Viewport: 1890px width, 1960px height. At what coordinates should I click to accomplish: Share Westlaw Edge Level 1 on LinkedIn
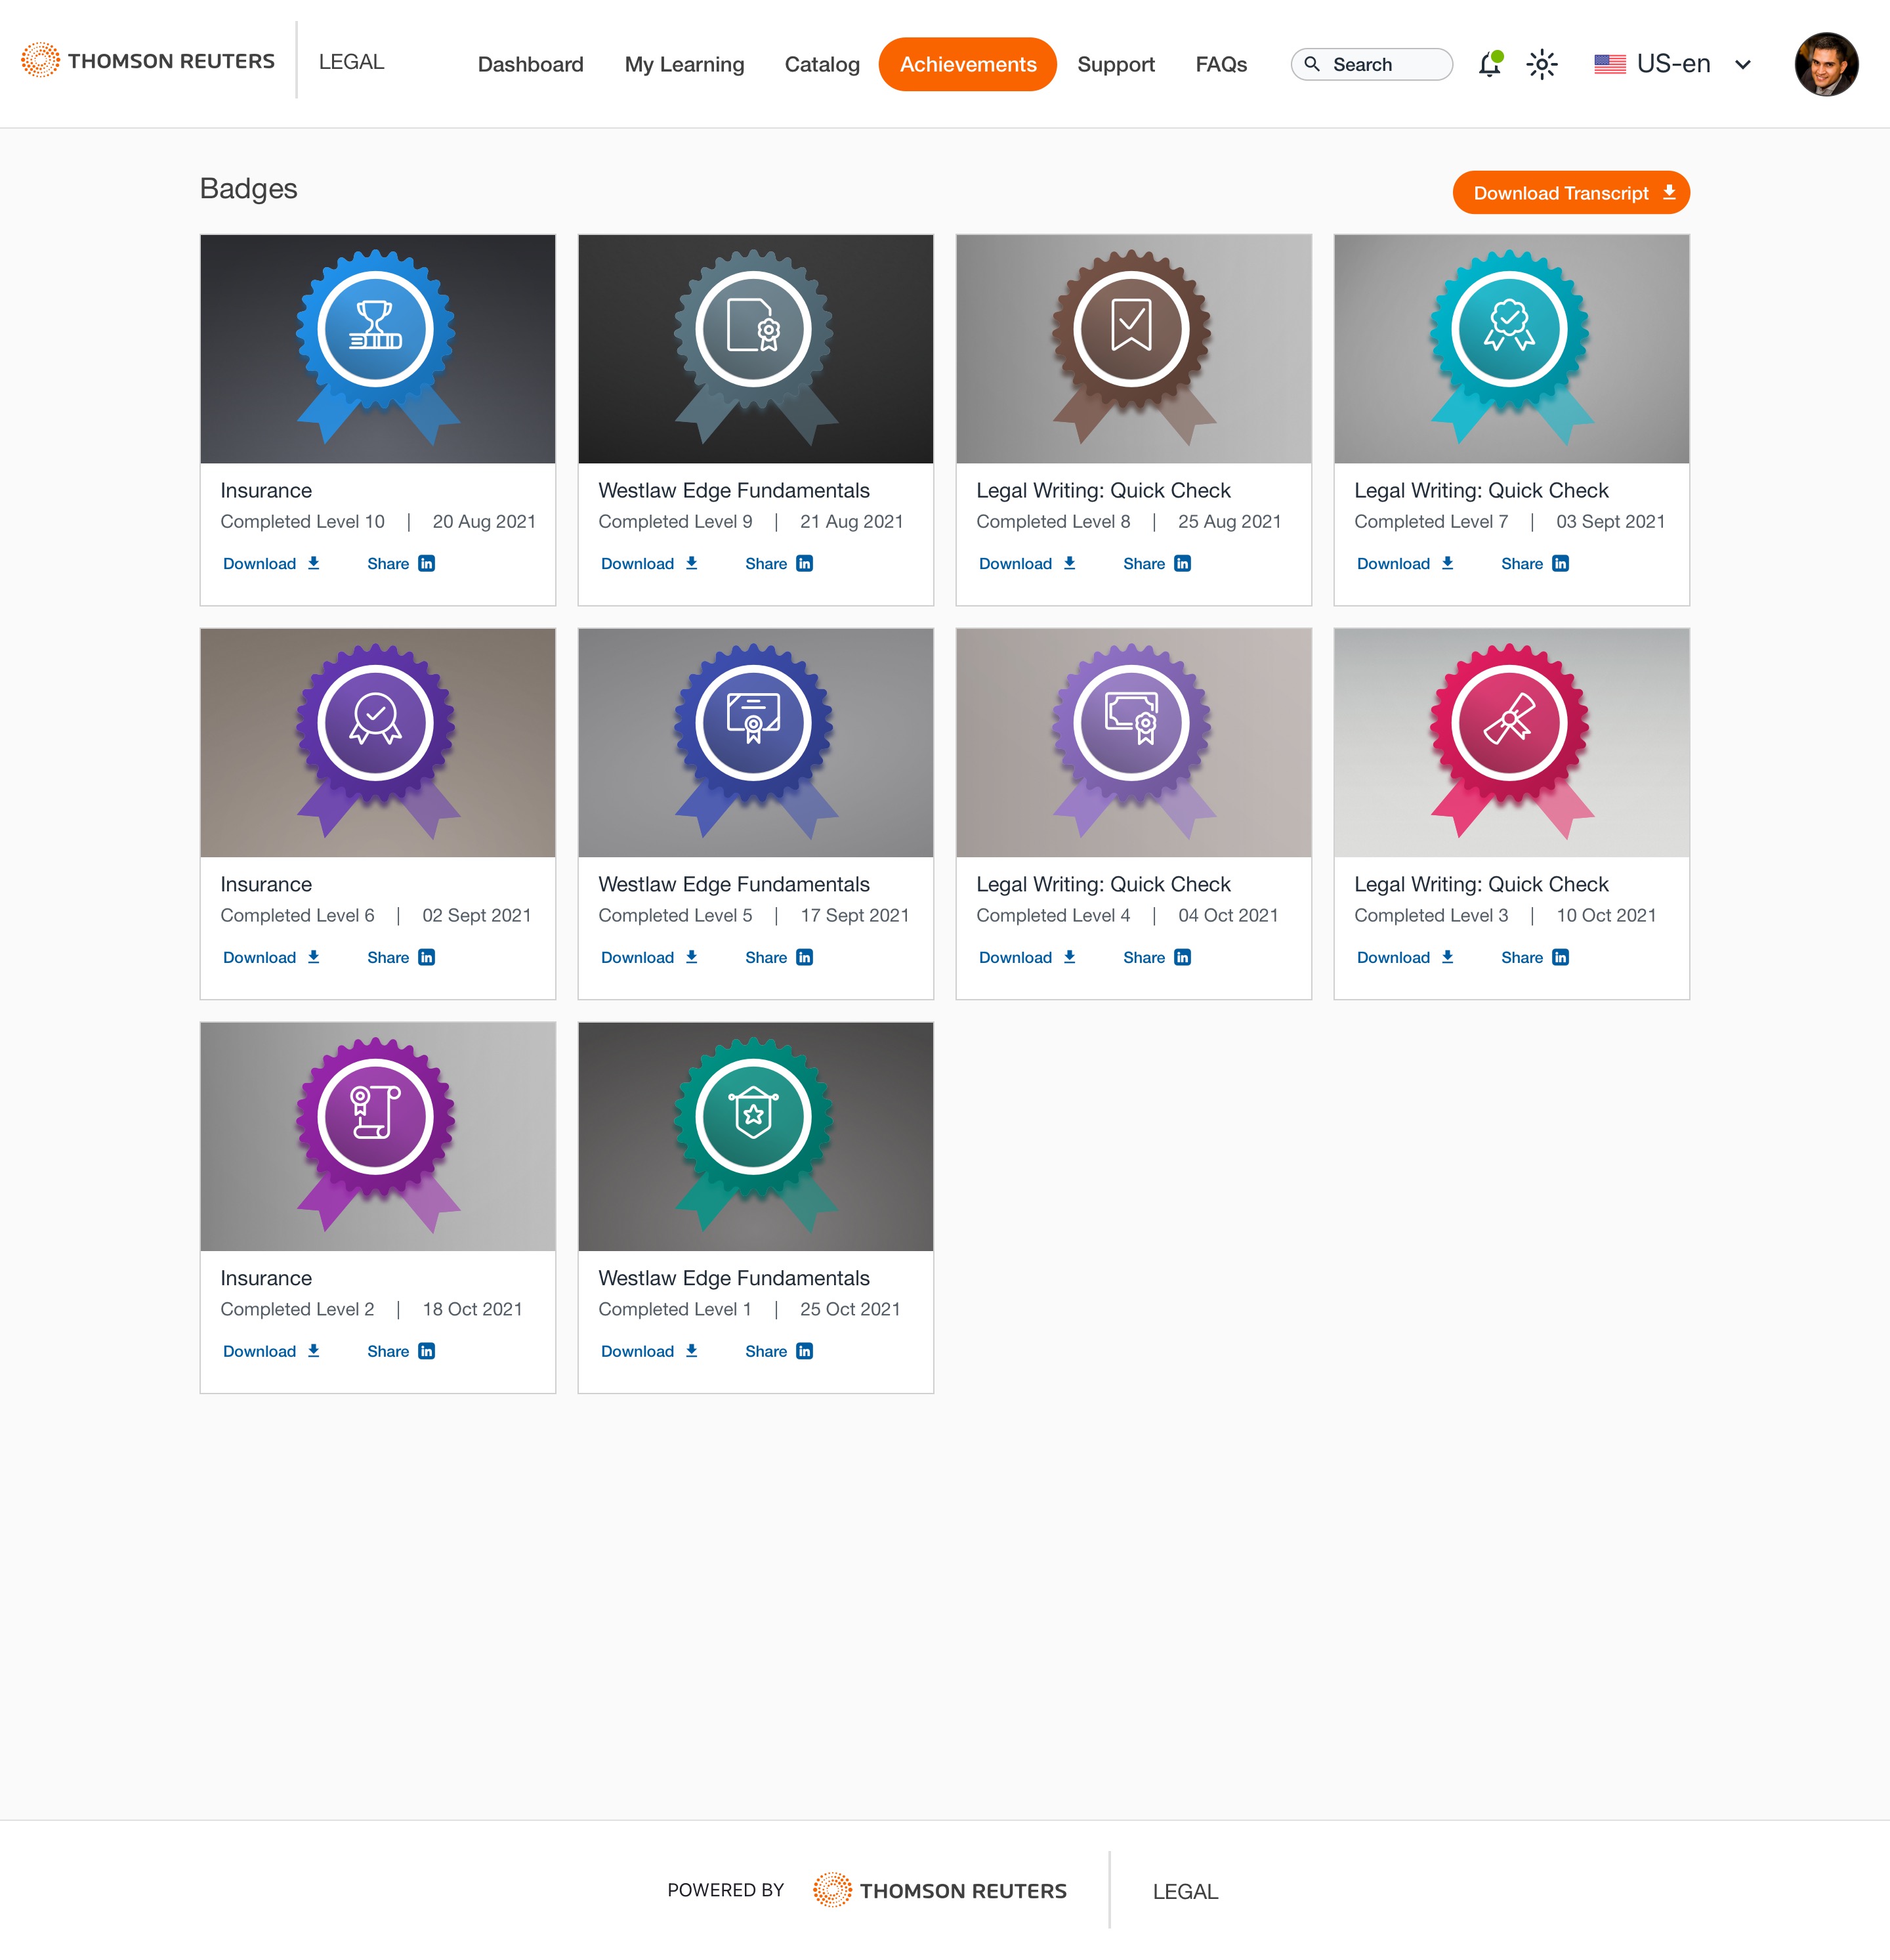tap(779, 1352)
